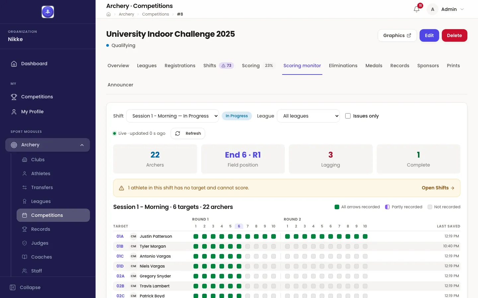This screenshot has height=298, width=478.
Task: Open the Shift session dropdown
Action: [173, 116]
